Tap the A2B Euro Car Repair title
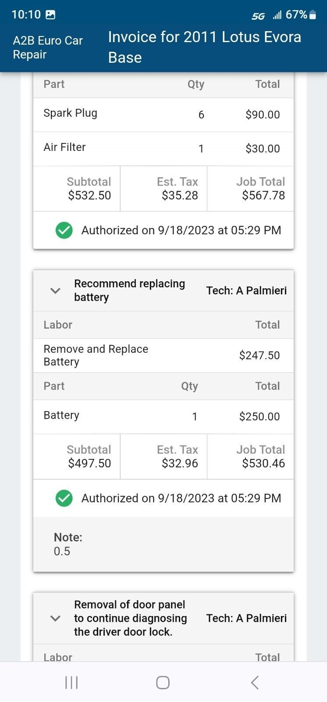Image resolution: width=327 pixels, height=702 pixels. 47,47
